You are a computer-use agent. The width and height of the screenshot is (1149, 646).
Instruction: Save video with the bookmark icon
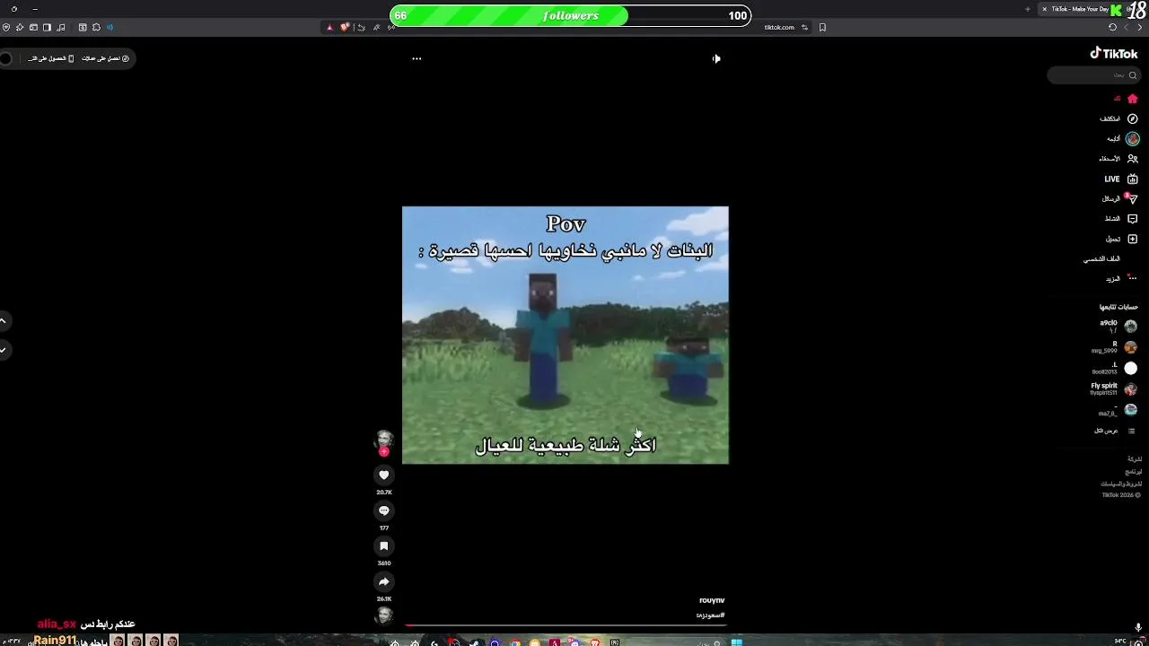[x=384, y=546]
